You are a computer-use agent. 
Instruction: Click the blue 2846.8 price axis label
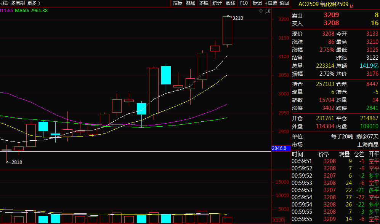(279, 148)
